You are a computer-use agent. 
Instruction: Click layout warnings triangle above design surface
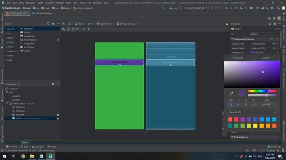(x=227, y=24)
